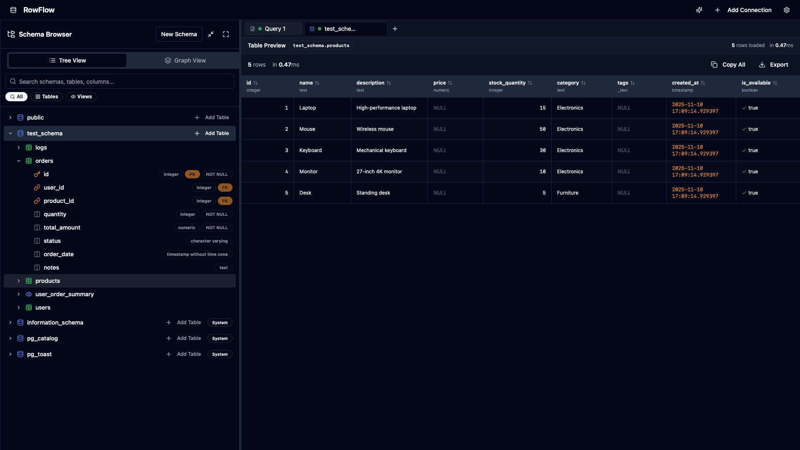Enable the All filter chip
The width and height of the screenshot is (800, 450).
17,96
